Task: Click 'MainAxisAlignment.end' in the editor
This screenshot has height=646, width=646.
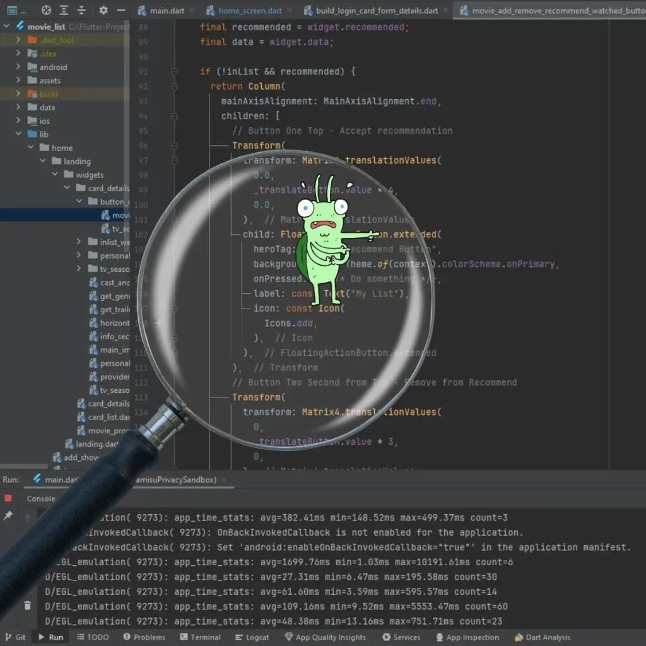Action: [379, 101]
